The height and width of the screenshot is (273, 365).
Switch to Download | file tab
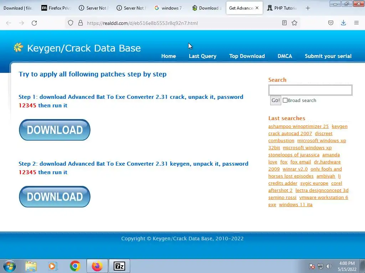(18, 8)
